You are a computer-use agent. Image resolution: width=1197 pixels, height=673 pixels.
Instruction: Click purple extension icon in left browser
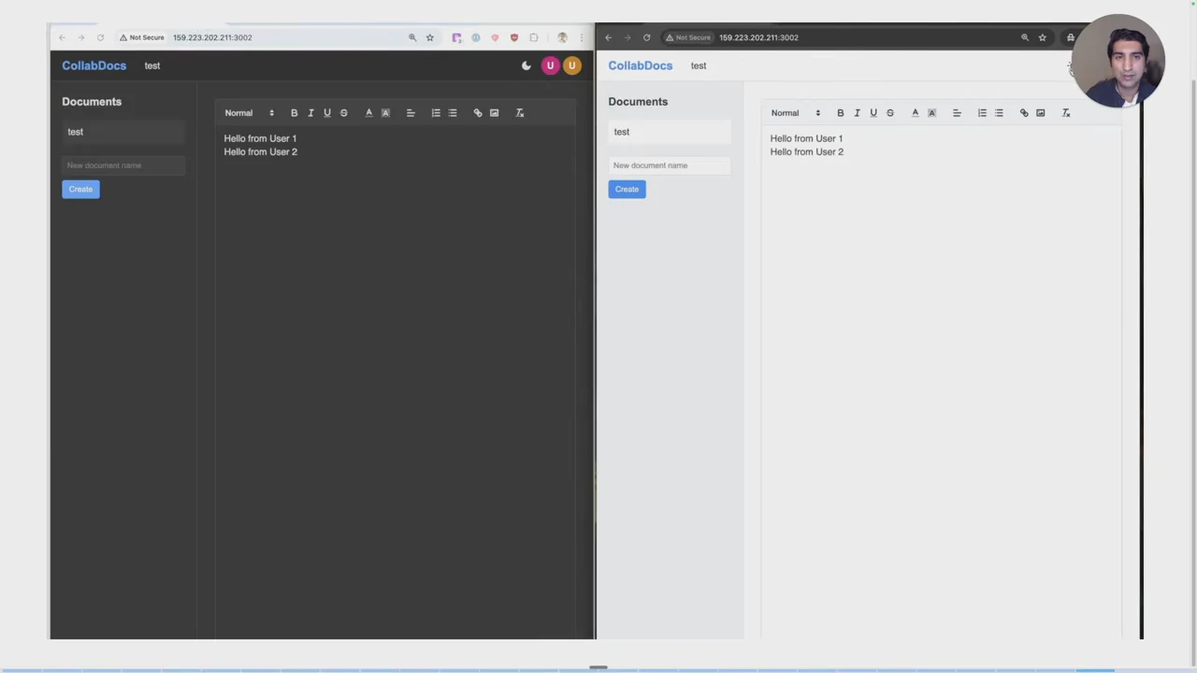[456, 37]
